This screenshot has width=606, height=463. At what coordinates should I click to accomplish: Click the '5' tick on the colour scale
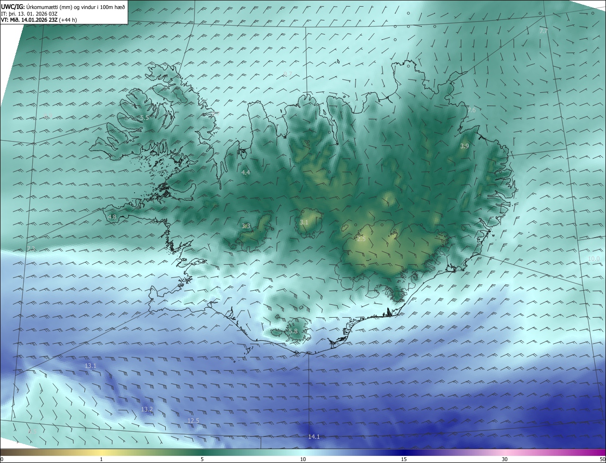click(202, 459)
